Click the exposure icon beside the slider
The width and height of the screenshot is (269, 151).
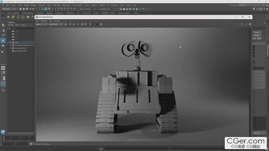coord(85,24)
